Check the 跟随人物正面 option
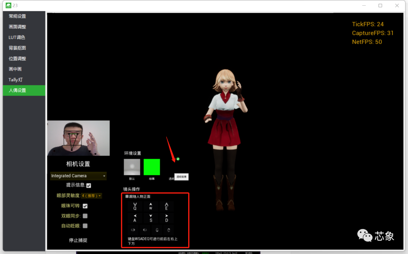 click(x=127, y=196)
